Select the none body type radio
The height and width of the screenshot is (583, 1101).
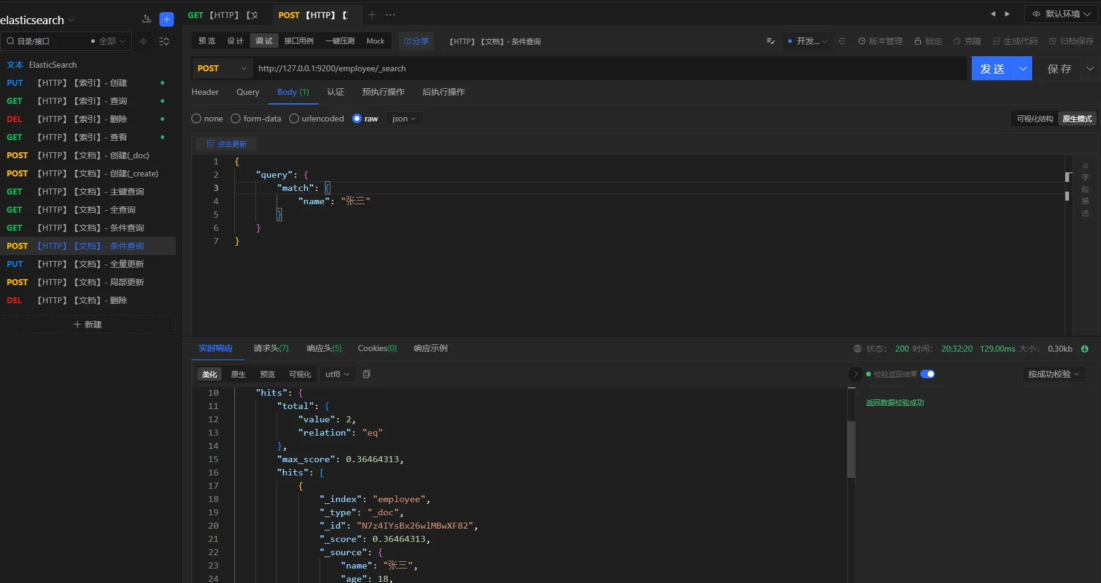coord(196,119)
